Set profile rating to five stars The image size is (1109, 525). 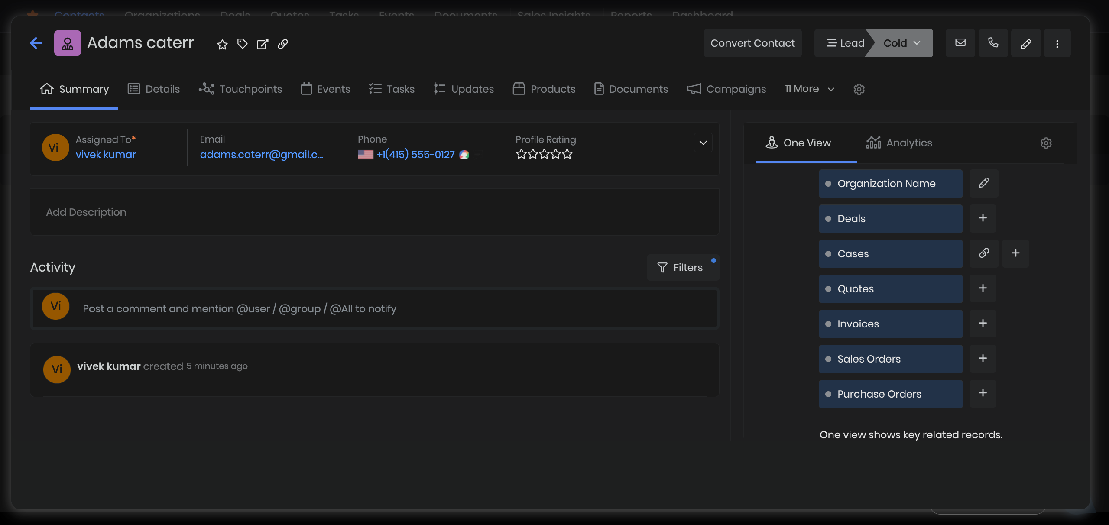coord(567,154)
